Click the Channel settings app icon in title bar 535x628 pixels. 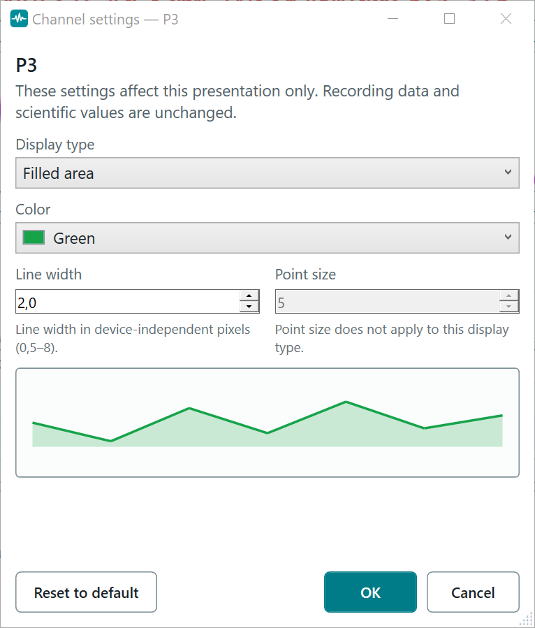click(19, 19)
